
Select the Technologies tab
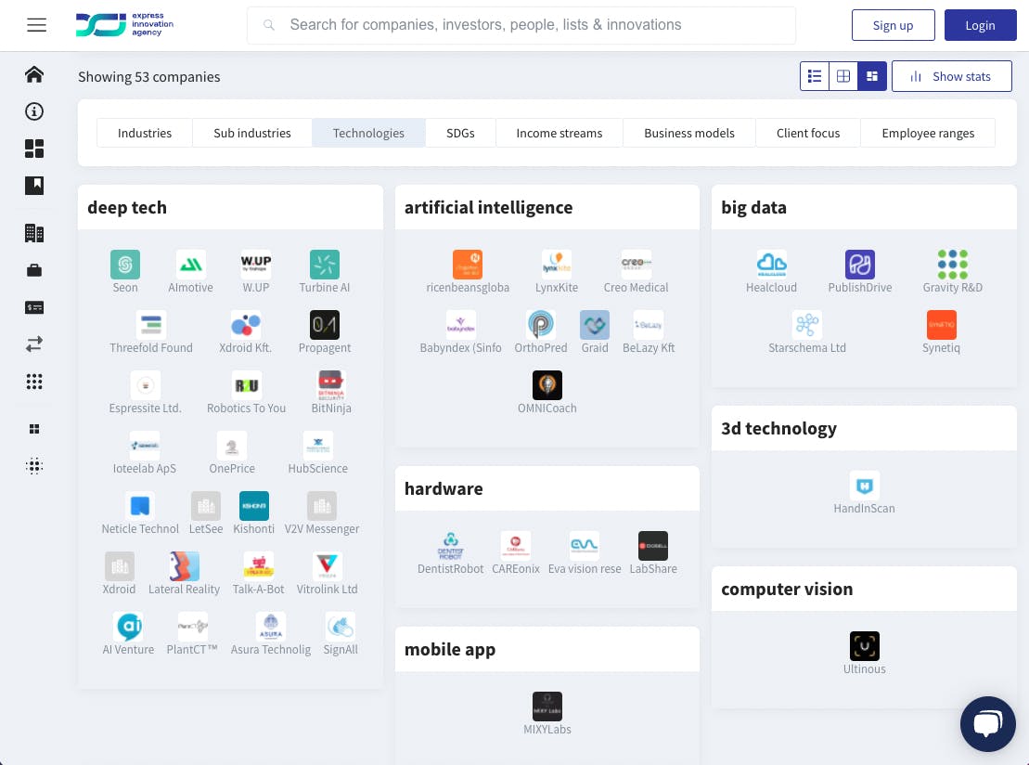click(368, 134)
